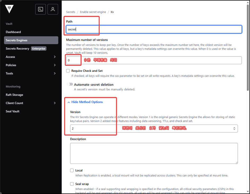Check the Local checkbox
This screenshot has width=250, height=194.
pos(72,170)
